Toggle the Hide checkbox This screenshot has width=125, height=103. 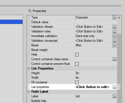click(x=77, y=54)
